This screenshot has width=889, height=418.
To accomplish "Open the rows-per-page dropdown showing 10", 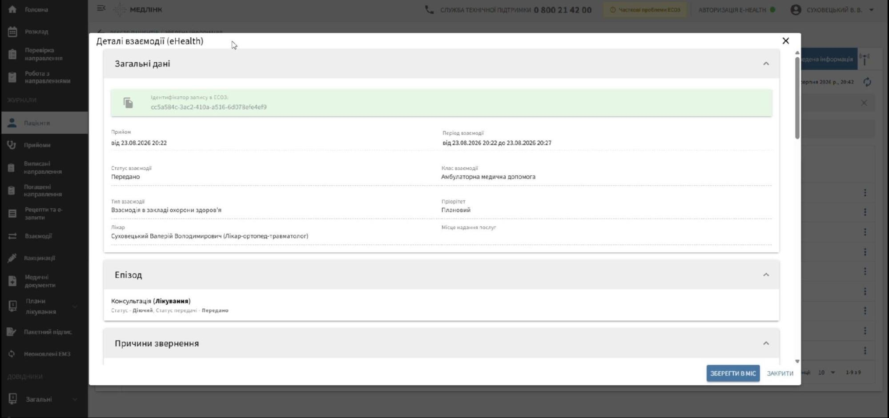I will (x=827, y=372).
